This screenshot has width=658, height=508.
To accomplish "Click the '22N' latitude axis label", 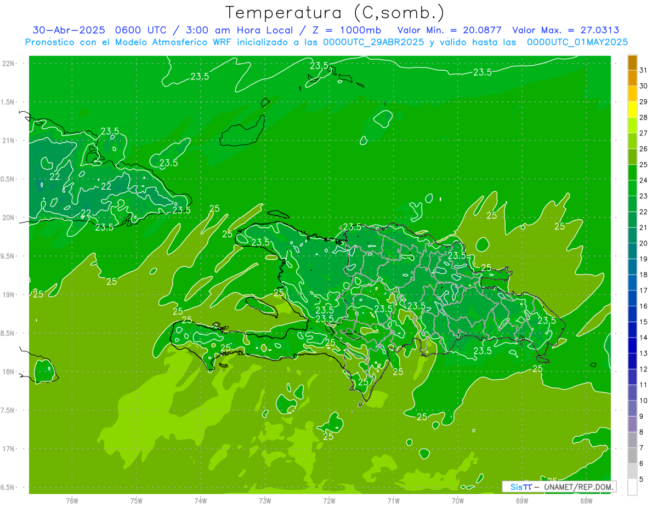I will pyautogui.click(x=8, y=64).
